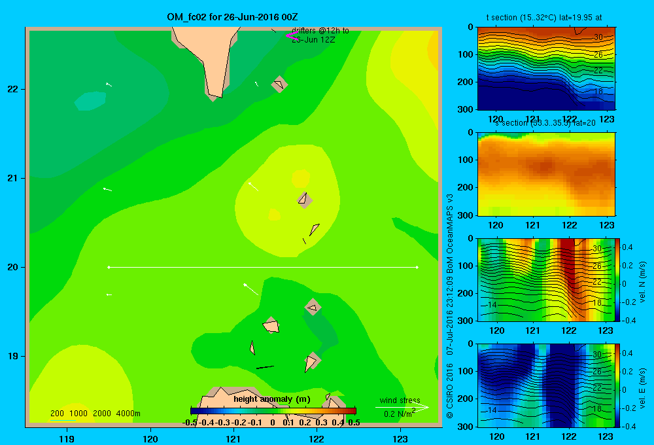654x445 pixels.
Task: Click the vel. E color scale bar
Action: click(x=618, y=385)
